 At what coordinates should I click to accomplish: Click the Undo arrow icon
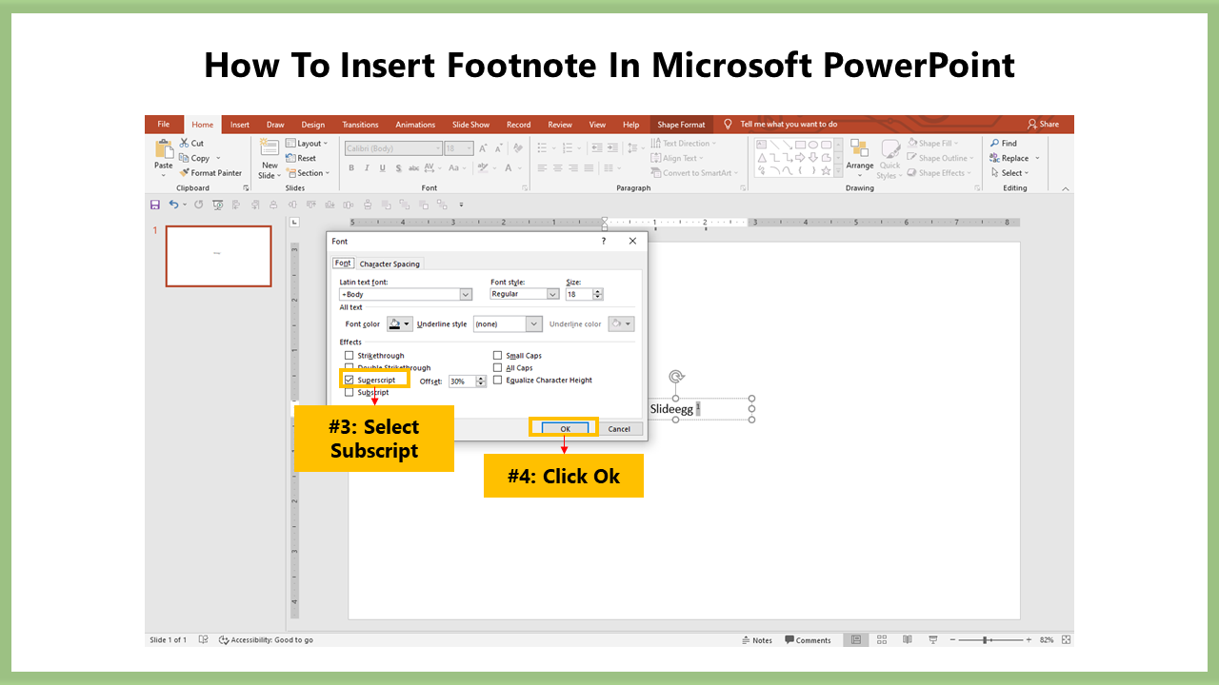click(173, 205)
